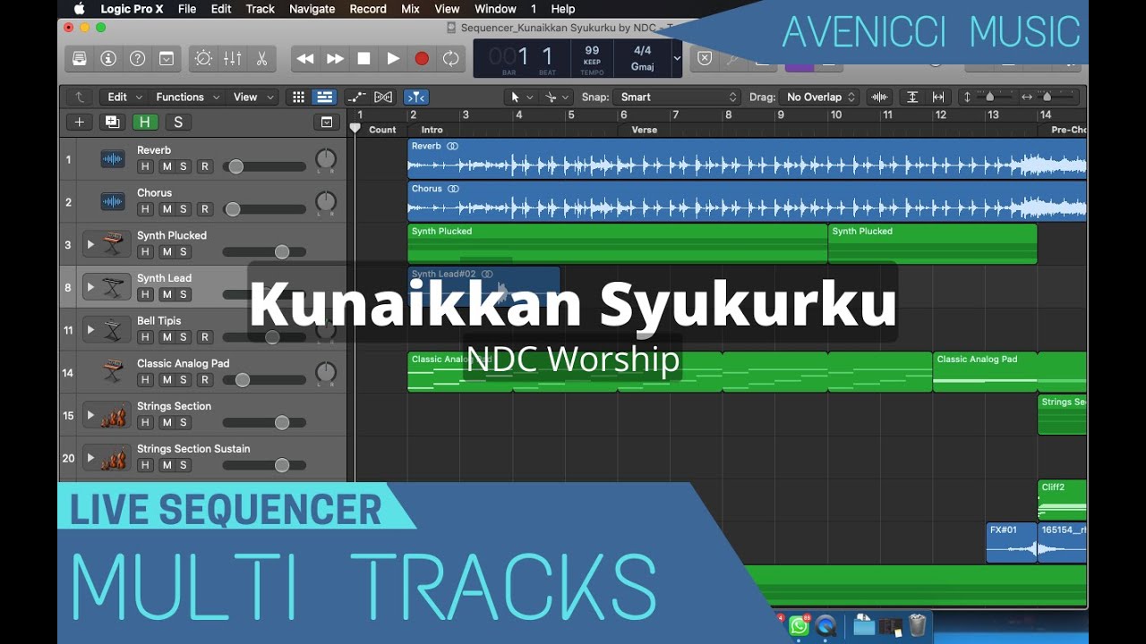Click the Reverb track volume slider

[265, 166]
